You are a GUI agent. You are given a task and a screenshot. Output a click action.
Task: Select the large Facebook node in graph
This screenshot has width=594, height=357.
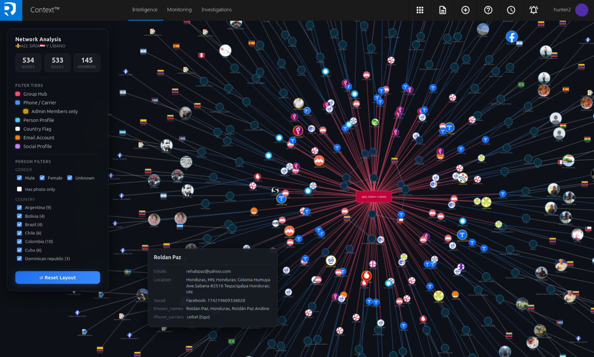tap(512, 37)
